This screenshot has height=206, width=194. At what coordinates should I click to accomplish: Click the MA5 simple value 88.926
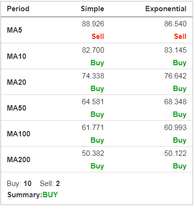coord(93,24)
